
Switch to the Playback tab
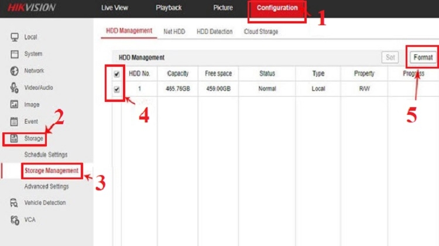pos(169,8)
